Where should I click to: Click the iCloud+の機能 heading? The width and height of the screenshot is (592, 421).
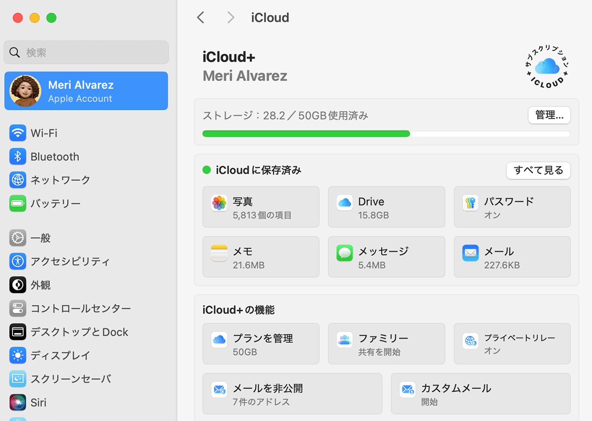pyautogui.click(x=238, y=309)
